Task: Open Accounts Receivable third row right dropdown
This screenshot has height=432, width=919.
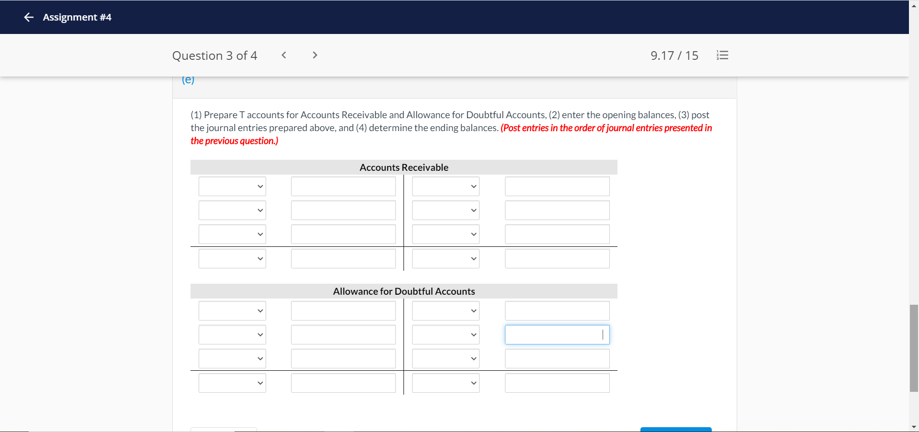Action: click(x=446, y=234)
